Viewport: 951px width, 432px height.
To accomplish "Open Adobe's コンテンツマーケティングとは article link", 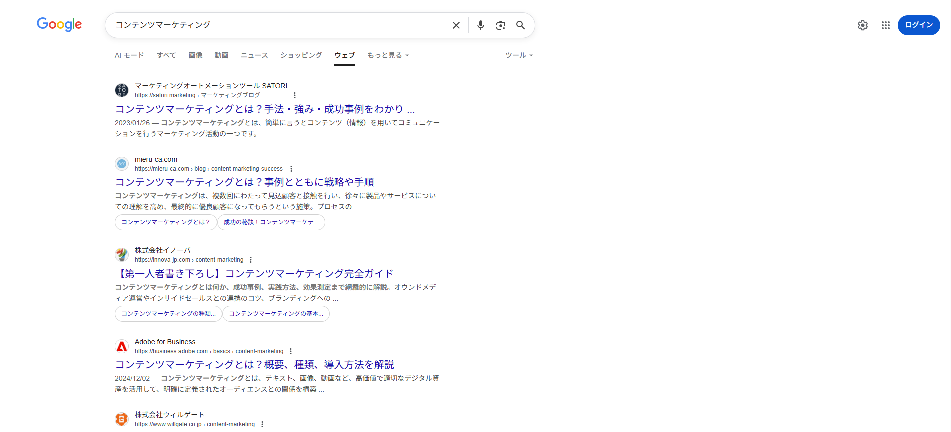I will click(x=254, y=365).
